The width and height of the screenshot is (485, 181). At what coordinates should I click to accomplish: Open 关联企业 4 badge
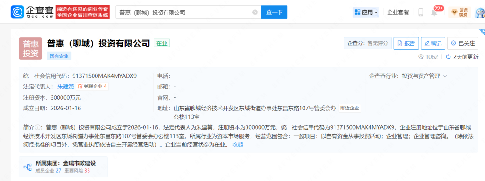coord(92,87)
